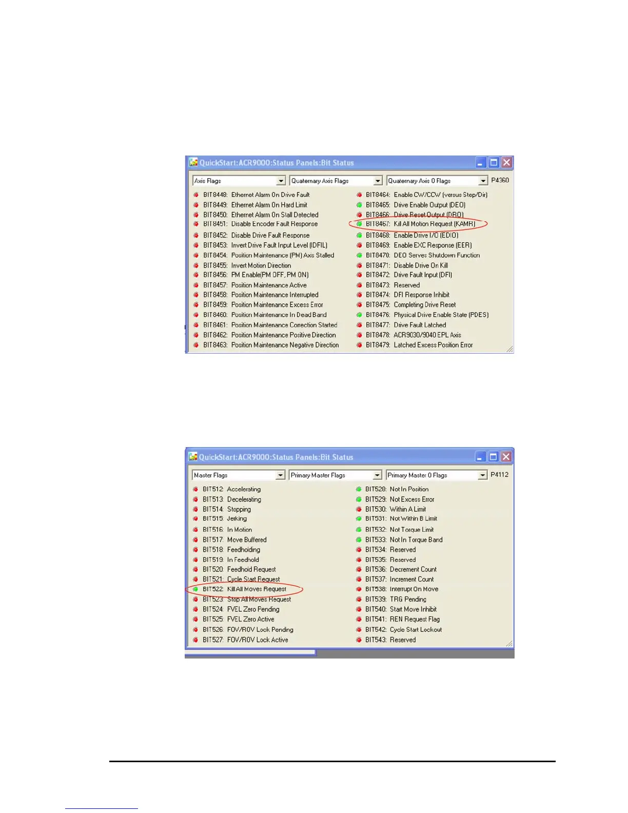This screenshot has width=628, height=813.
Task: Toggle BIT8468 Enable Drive I/O indicator
Action: tap(359, 235)
